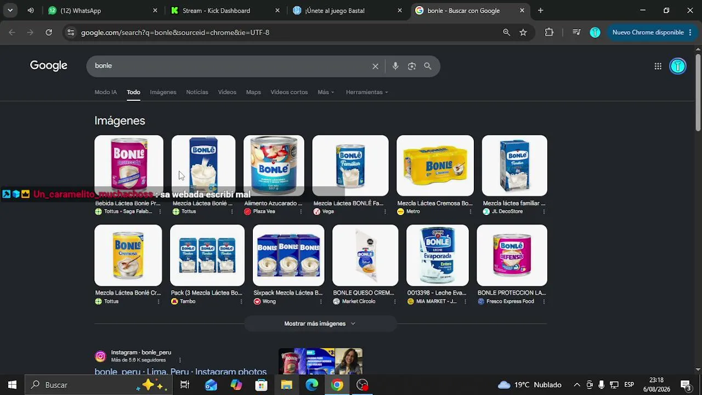The height and width of the screenshot is (395, 702).
Task: Reload the current page
Action: pos(49,32)
